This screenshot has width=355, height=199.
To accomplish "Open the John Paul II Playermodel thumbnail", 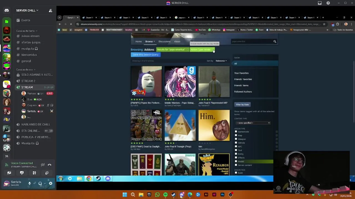I will 214,82.
